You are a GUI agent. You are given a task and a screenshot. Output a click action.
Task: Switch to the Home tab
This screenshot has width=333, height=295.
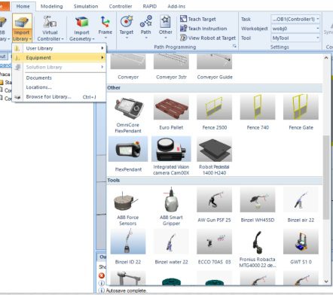point(23,6)
